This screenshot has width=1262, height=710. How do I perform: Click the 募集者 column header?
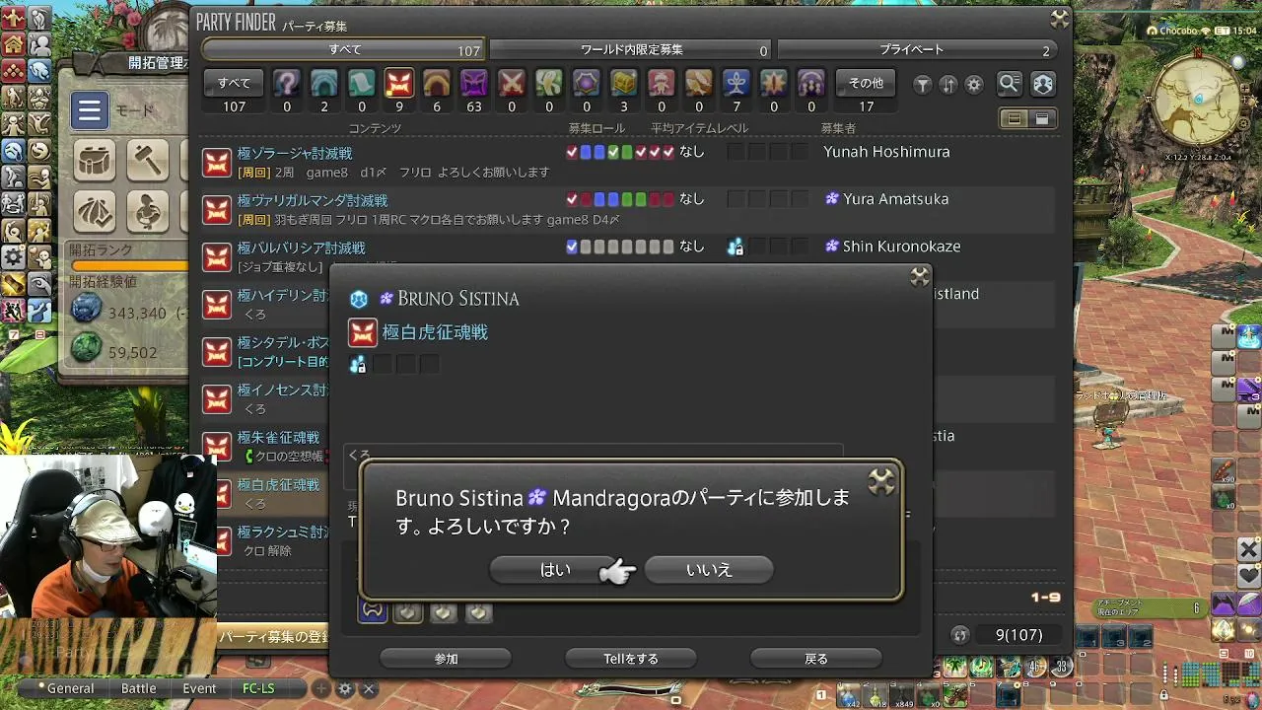coord(838,128)
